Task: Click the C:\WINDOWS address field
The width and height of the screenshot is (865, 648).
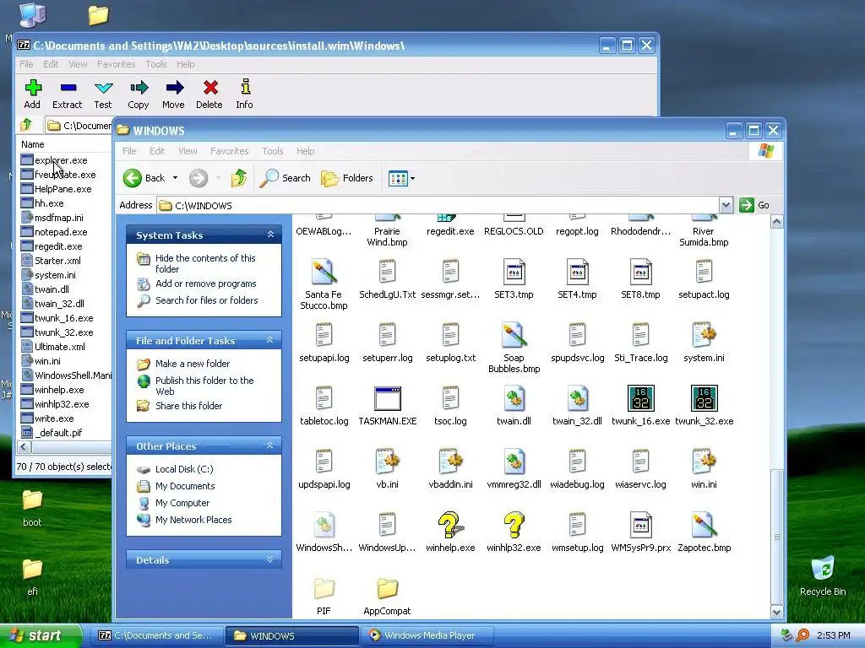Action: tap(439, 205)
